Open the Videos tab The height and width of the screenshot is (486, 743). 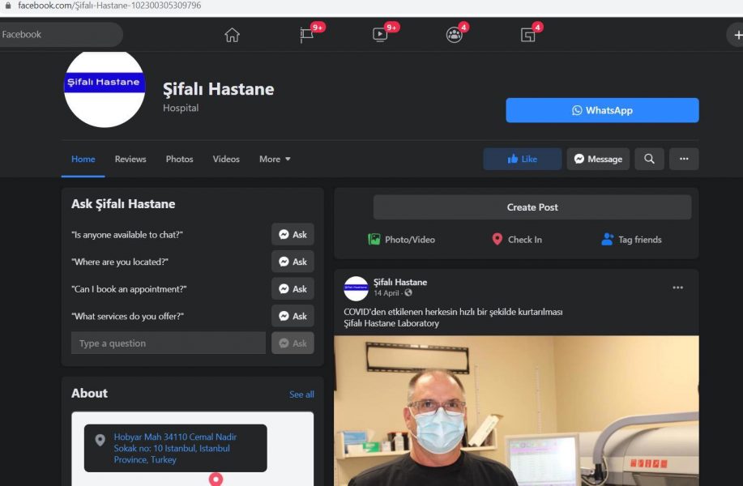pyautogui.click(x=226, y=159)
